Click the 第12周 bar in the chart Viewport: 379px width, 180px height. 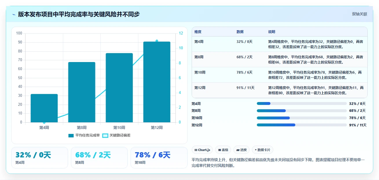[157, 82]
